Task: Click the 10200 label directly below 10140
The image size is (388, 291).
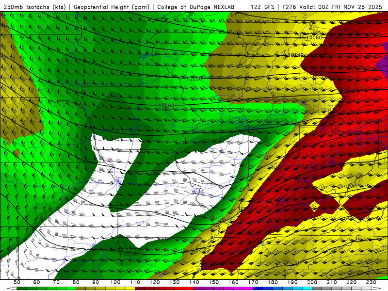Action: pos(314,73)
